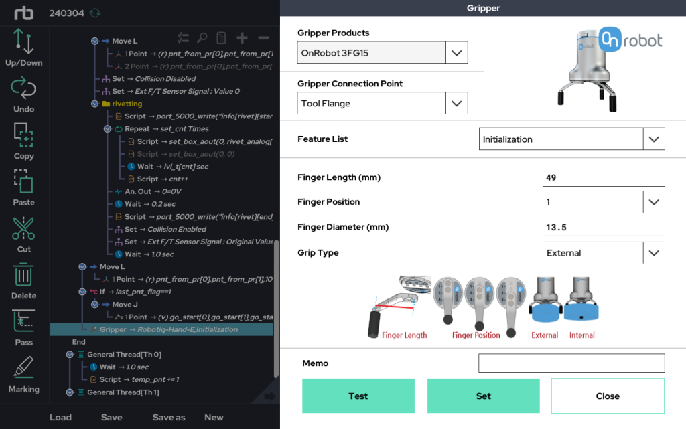Click the Set button

(x=484, y=396)
